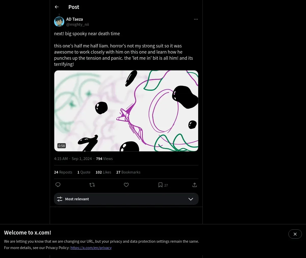Open the three-dot more options menu

click(x=196, y=19)
